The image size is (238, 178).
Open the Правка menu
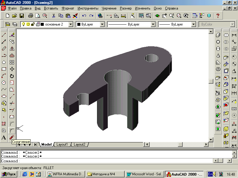pyautogui.click(x=26, y=9)
